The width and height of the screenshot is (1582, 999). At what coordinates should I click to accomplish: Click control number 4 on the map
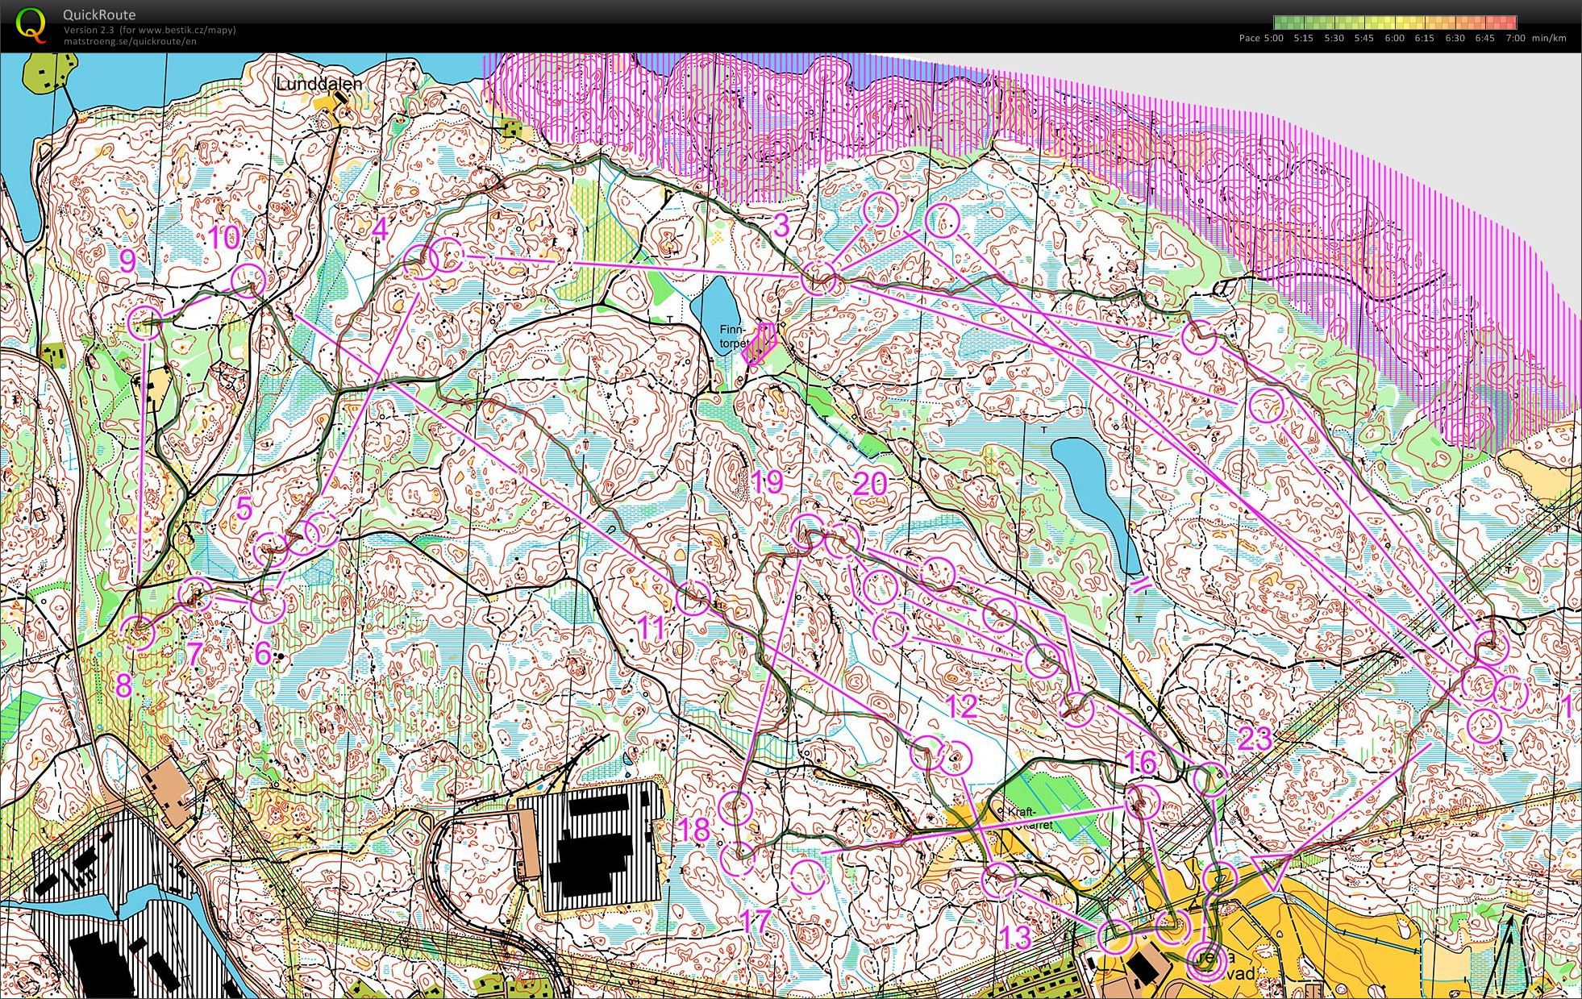click(381, 229)
